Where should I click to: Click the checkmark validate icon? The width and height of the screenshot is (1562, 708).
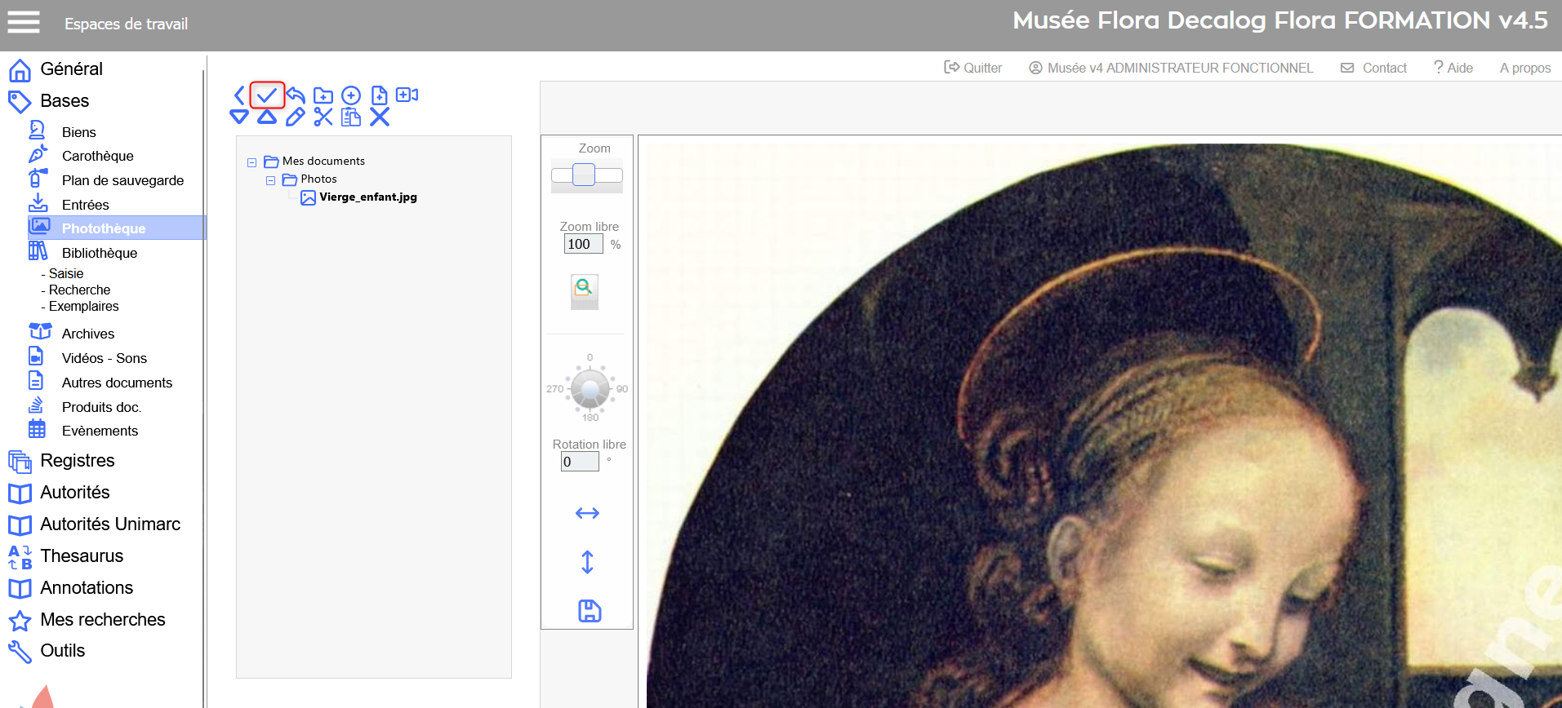pos(267,95)
